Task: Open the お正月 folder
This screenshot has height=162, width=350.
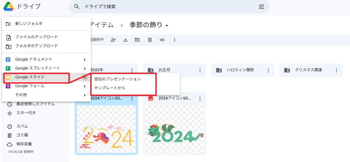Action: (175, 70)
